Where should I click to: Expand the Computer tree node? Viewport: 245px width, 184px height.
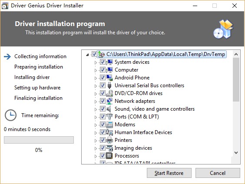coord(96,70)
